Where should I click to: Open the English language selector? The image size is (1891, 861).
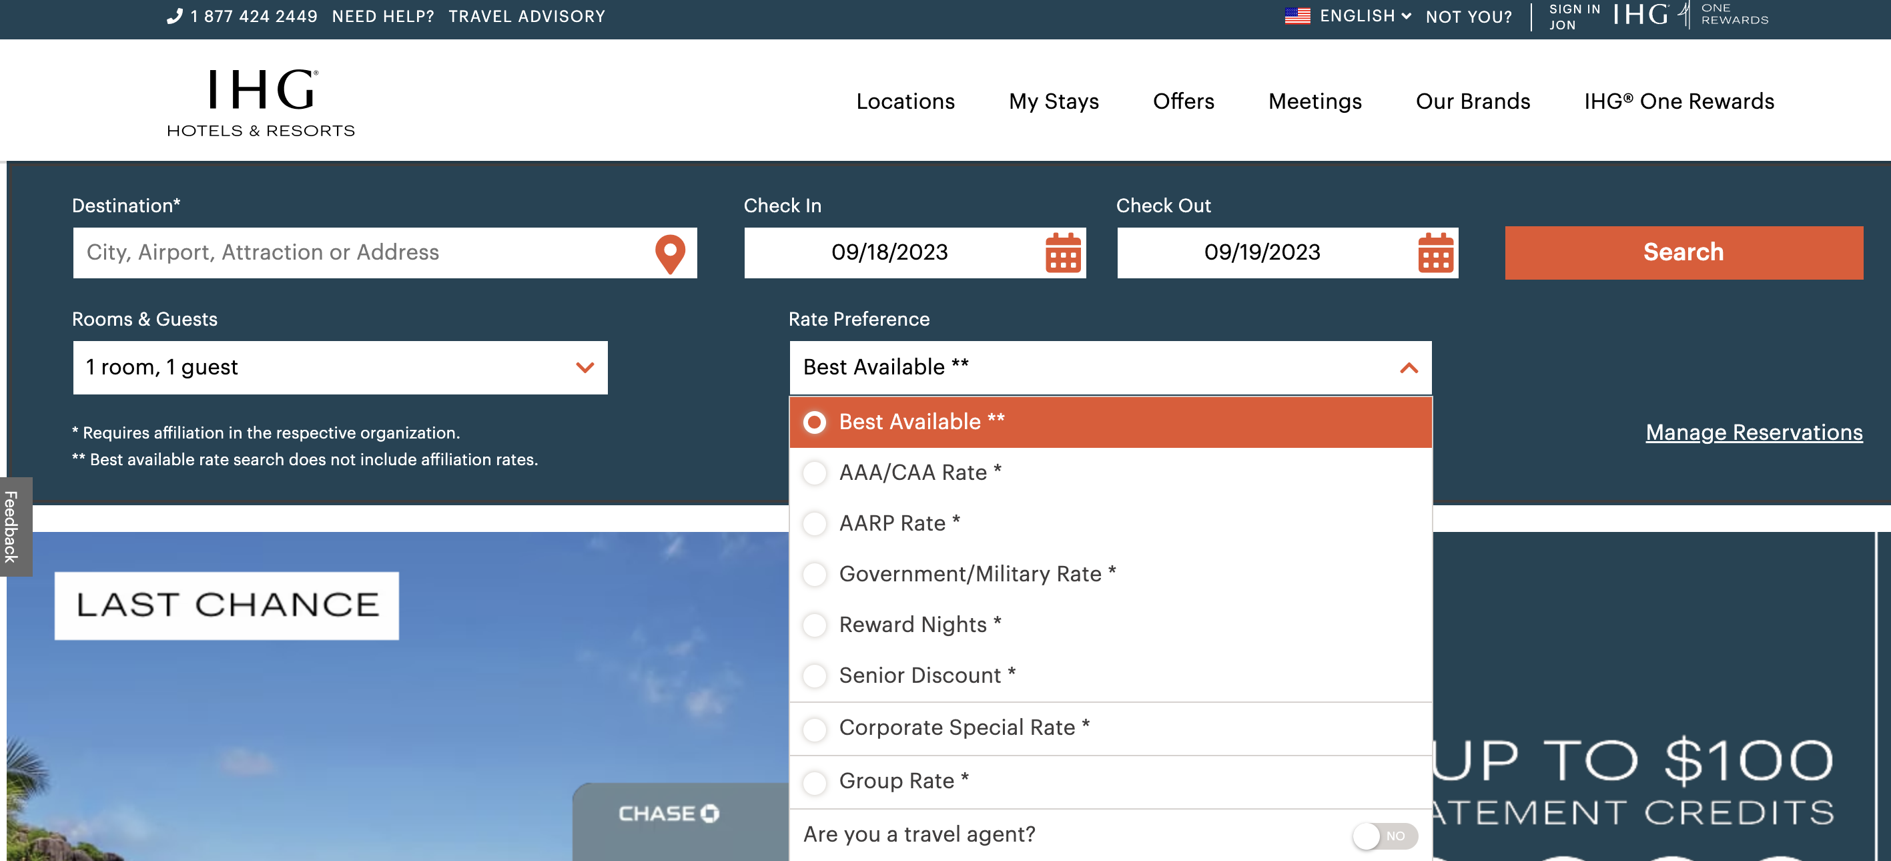tap(1365, 16)
